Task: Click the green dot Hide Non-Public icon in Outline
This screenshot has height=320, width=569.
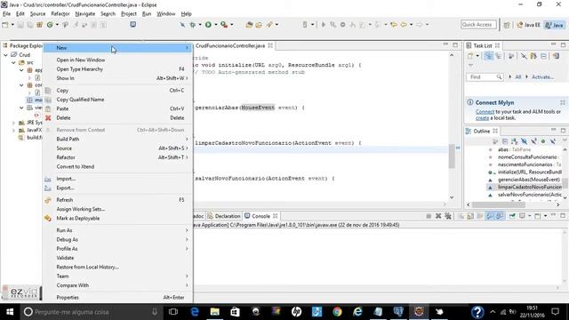Action: point(543,141)
